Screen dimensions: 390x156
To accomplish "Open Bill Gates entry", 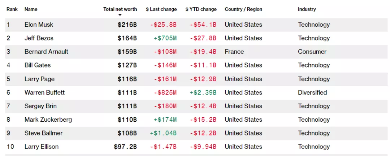I will pyautogui.click(x=38, y=65).
